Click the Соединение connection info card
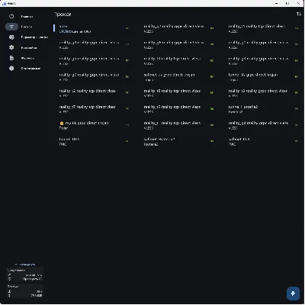 (24, 274)
